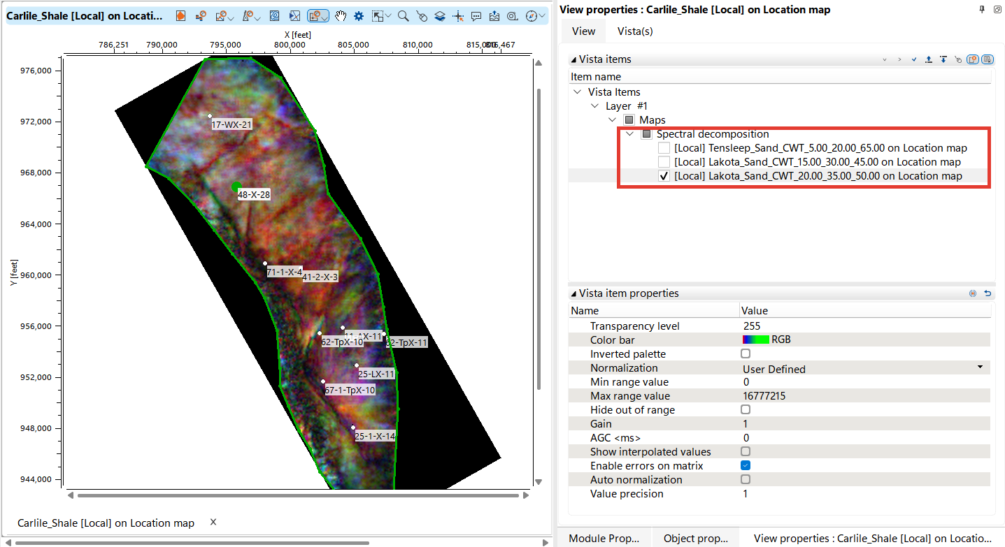Click the Object prop... button

(696, 538)
